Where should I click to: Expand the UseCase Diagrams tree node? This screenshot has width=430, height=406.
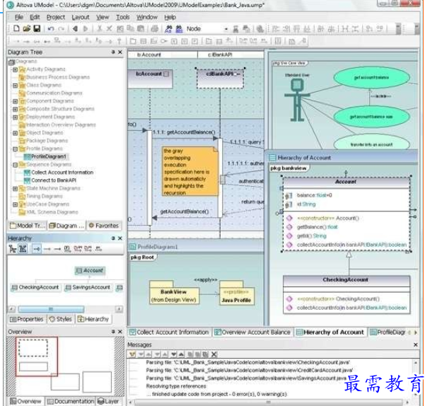click(x=15, y=204)
